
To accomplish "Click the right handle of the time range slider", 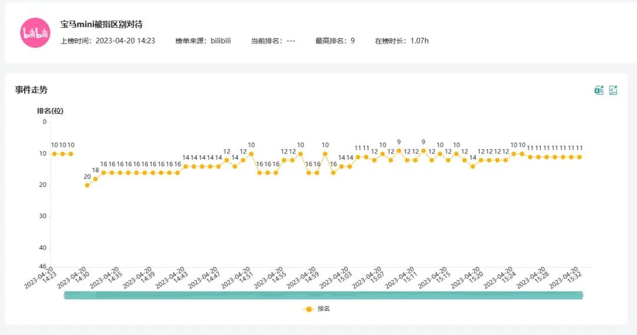I will coord(582,295).
